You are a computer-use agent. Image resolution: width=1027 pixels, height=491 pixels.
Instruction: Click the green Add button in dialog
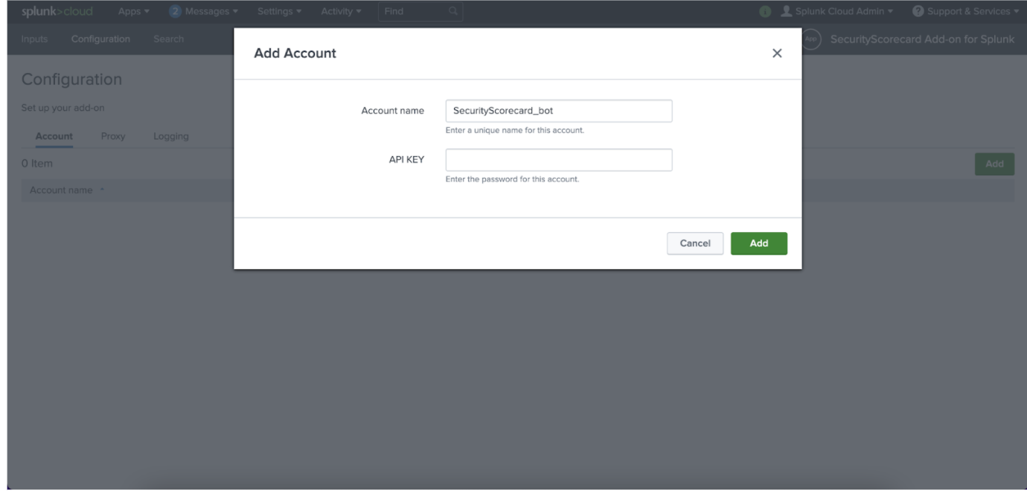pos(759,243)
